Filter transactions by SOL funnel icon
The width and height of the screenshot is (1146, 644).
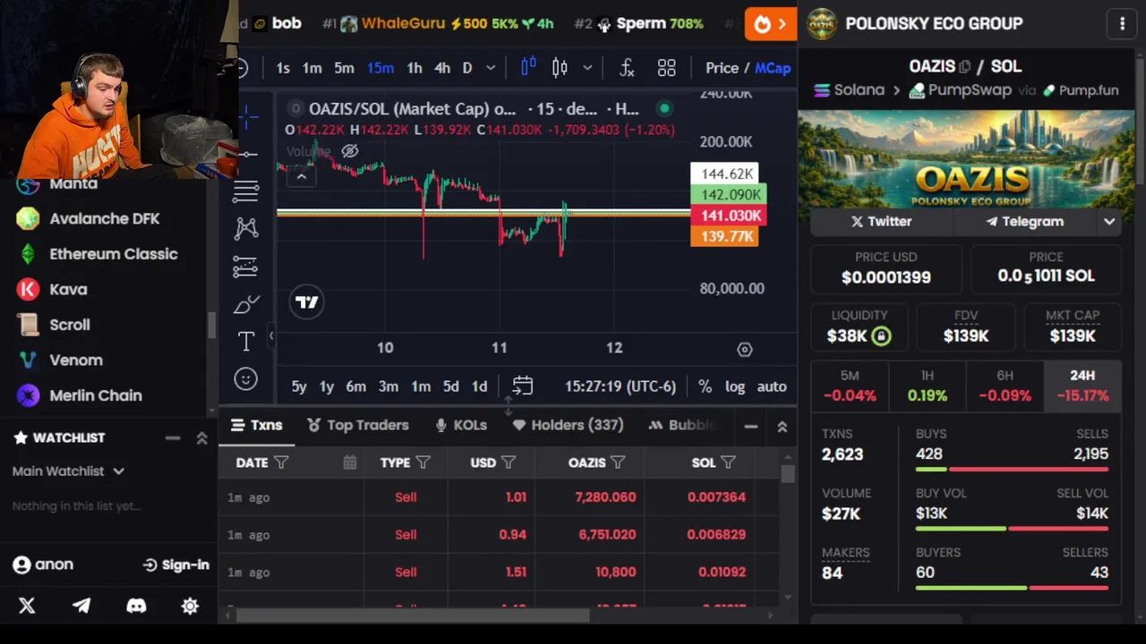[x=728, y=462]
